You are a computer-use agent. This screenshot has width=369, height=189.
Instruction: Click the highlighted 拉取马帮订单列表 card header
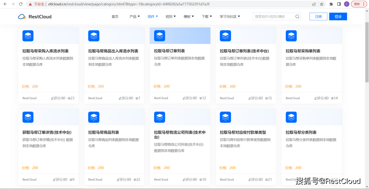(x=180, y=36)
